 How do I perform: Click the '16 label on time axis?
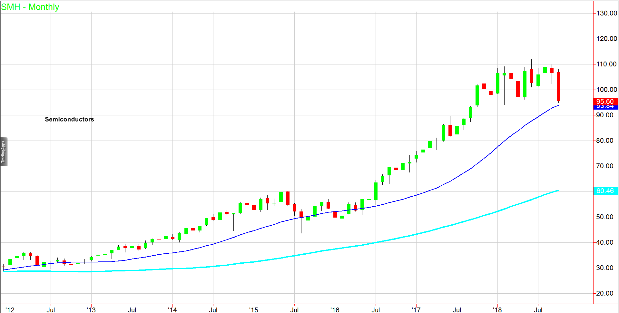(335, 310)
